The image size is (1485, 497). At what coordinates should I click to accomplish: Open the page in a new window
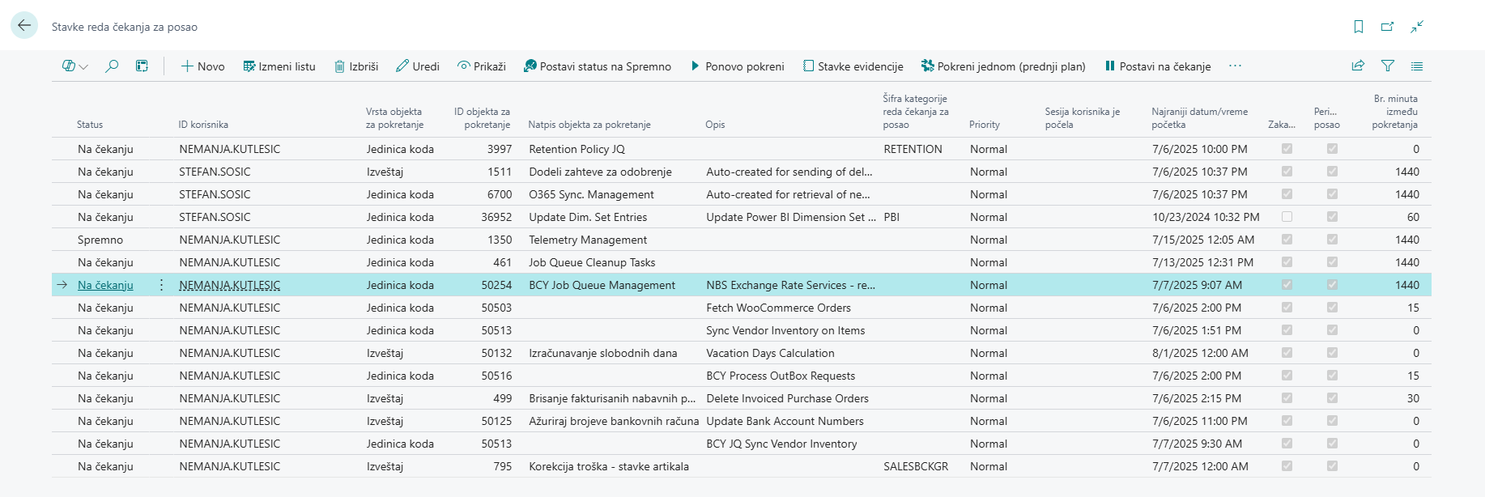pyautogui.click(x=1387, y=27)
